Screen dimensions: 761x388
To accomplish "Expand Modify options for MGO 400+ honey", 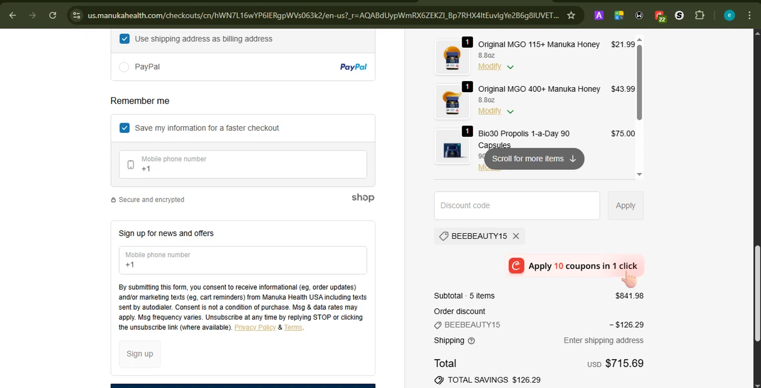I will tap(510, 112).
